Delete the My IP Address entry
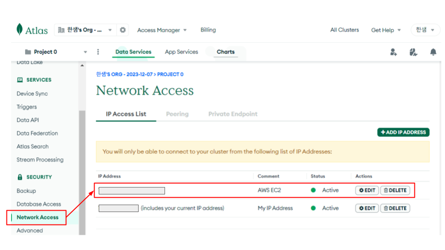 (395, 208)
